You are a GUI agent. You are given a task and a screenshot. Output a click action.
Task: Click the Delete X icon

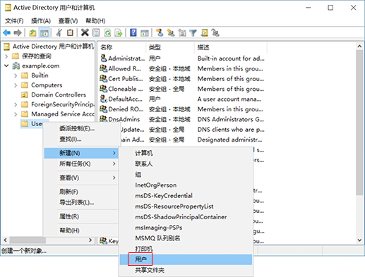click(x=85, y=32)
